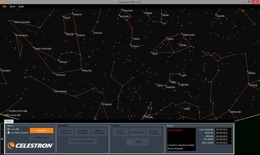This screenshot has height=155, width=260.
Task: Open the View menu
Action: click(12, 6)
